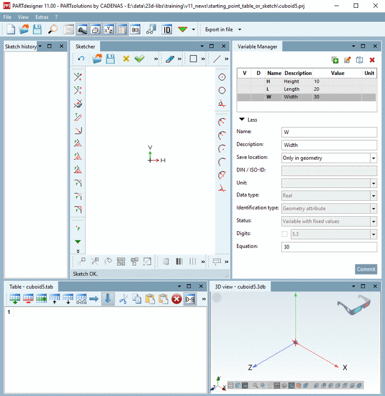
Task: Delete variable with the red X icon
Action: click(x=372, y=60)
